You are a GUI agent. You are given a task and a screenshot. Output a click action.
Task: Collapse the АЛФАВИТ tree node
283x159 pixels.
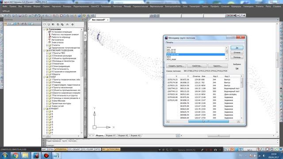tap(44, 109)
